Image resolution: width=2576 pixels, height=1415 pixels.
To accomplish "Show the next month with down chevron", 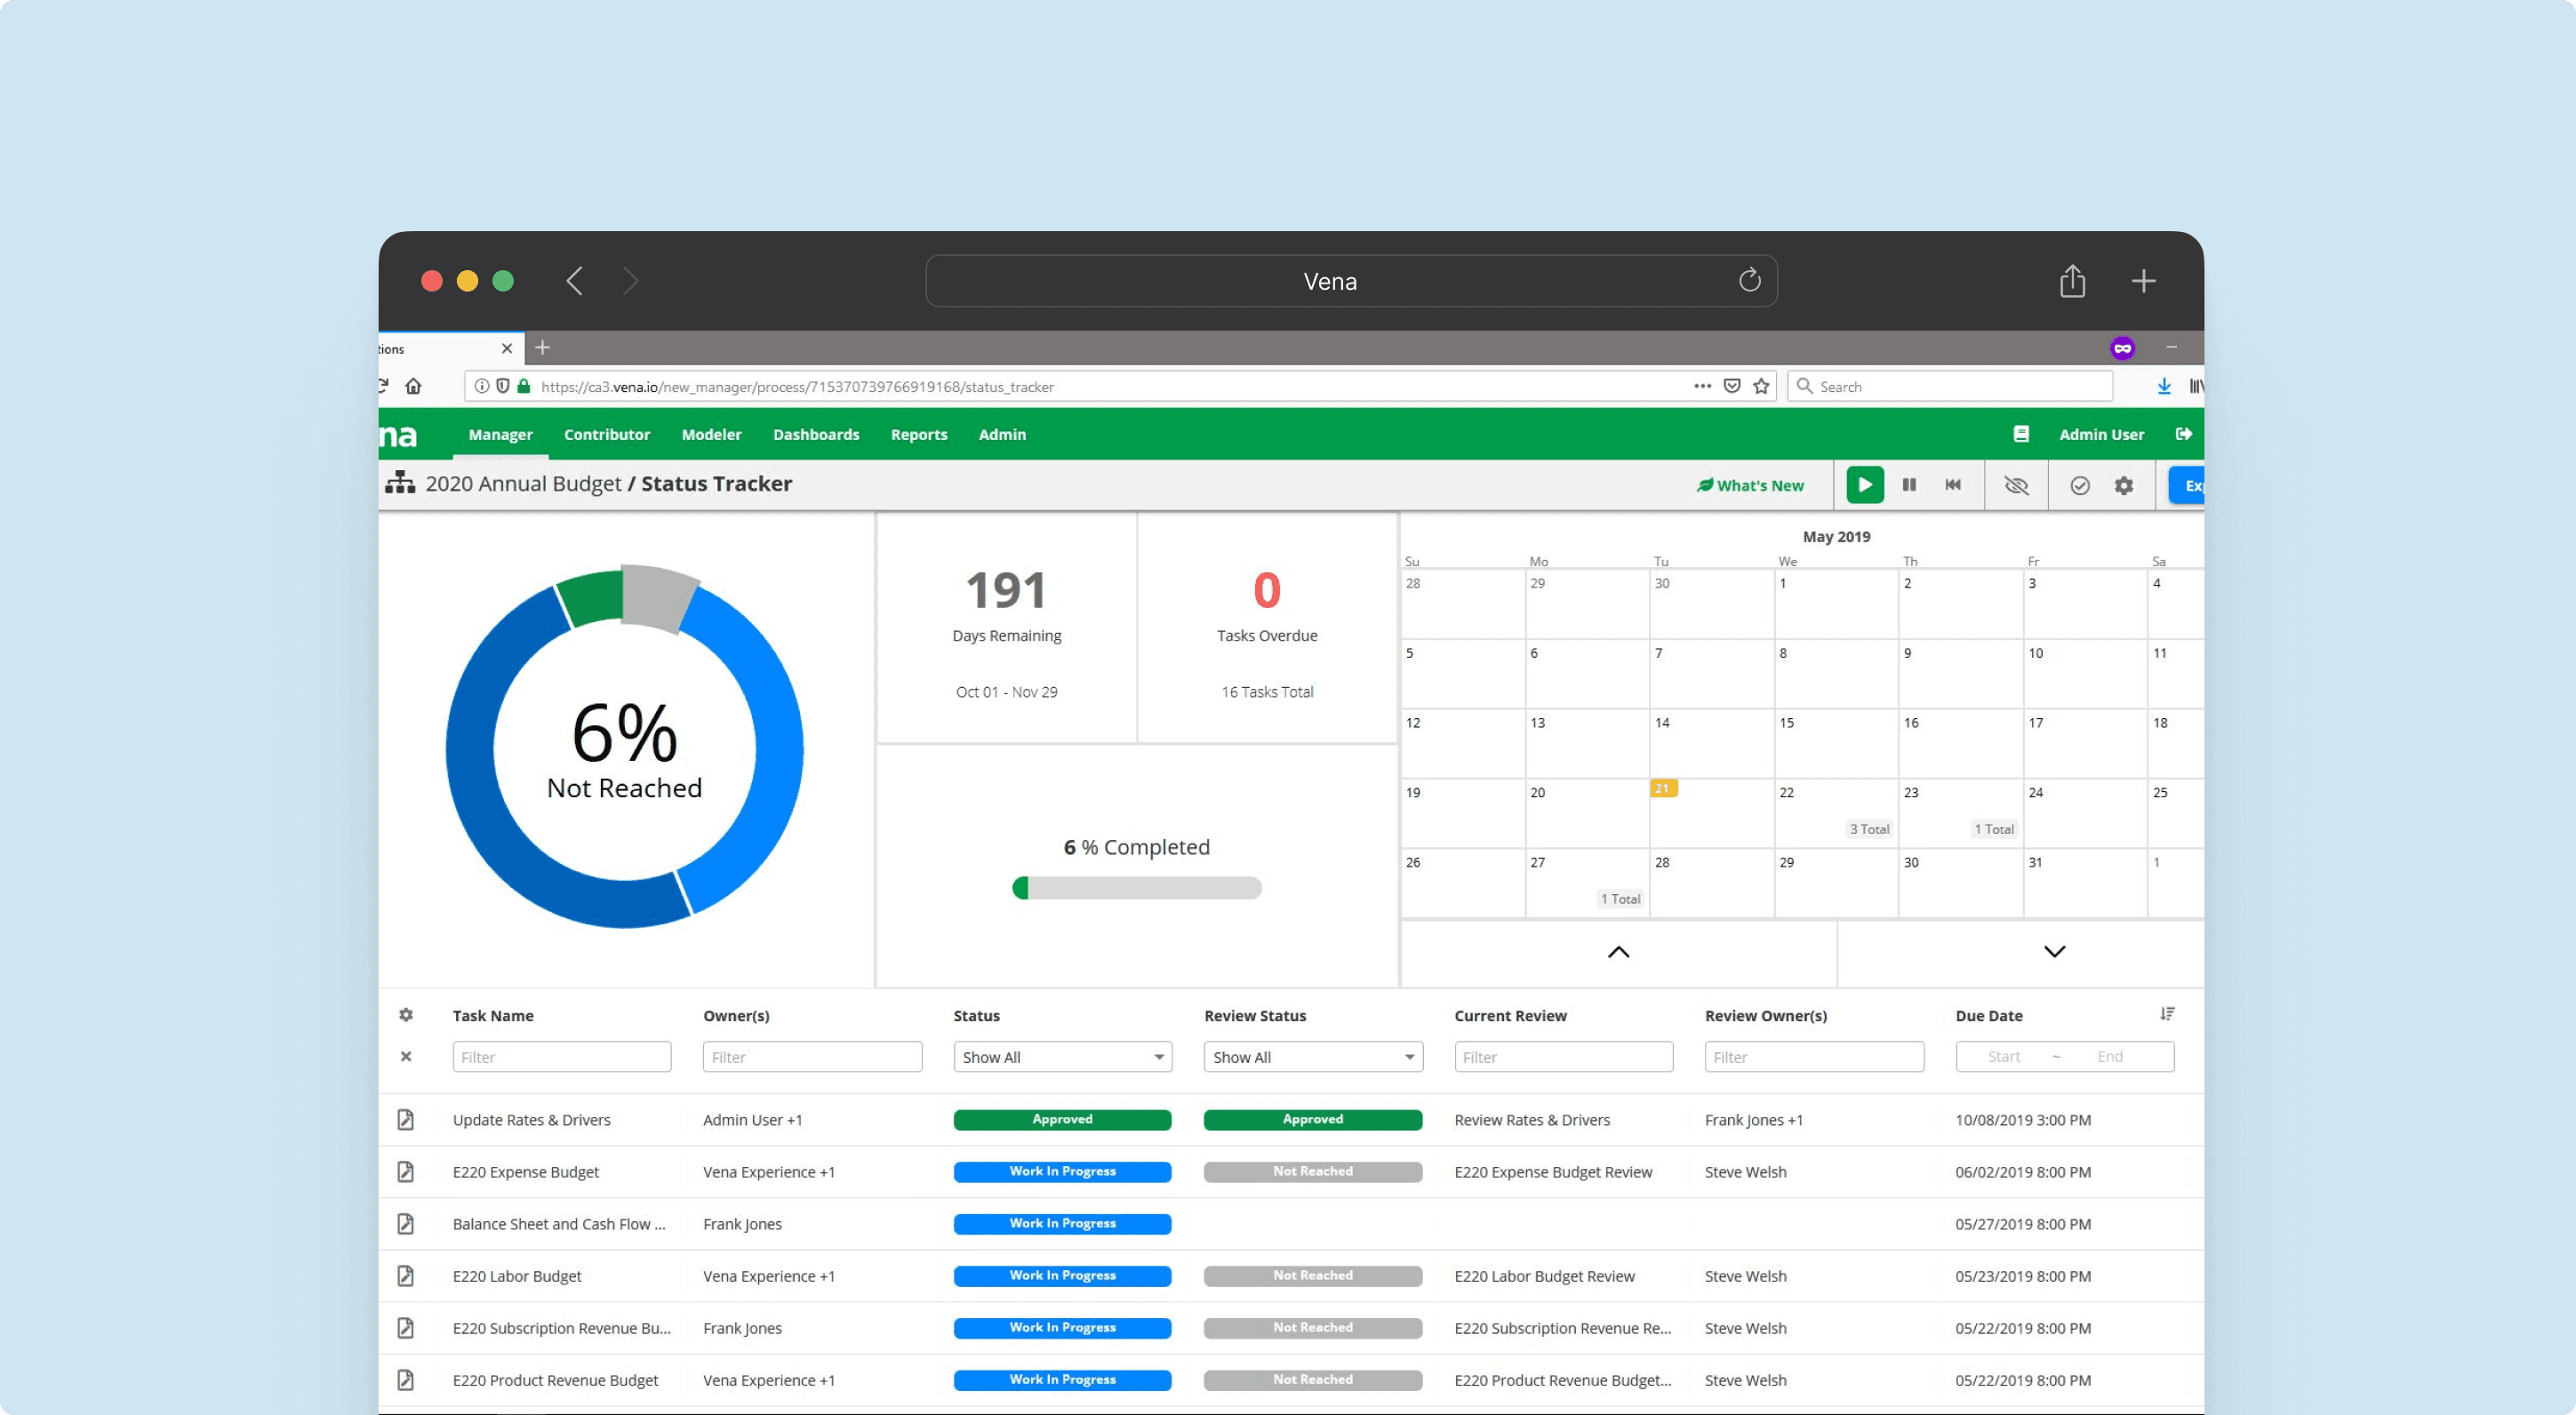I will [x=2054, y=952].
